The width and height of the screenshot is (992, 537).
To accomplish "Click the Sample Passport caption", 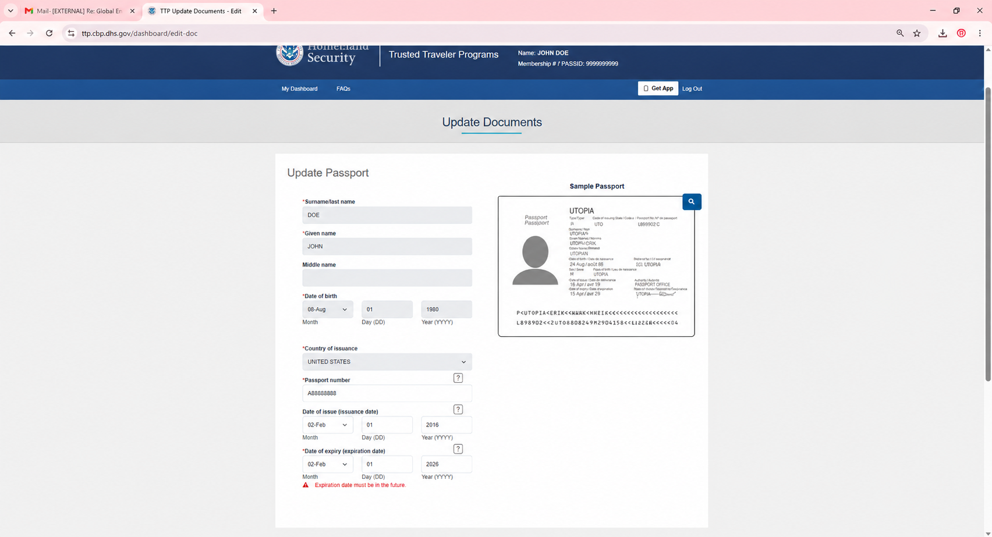I will (597, 186).
